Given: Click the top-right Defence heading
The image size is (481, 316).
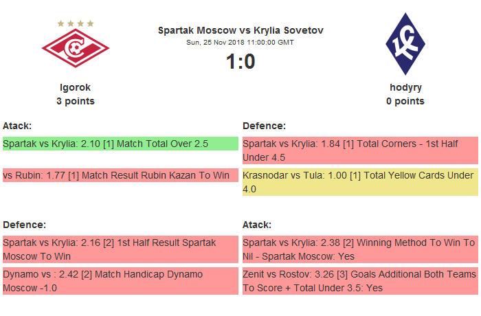Looking at the screenshot, I should [265, 126].
